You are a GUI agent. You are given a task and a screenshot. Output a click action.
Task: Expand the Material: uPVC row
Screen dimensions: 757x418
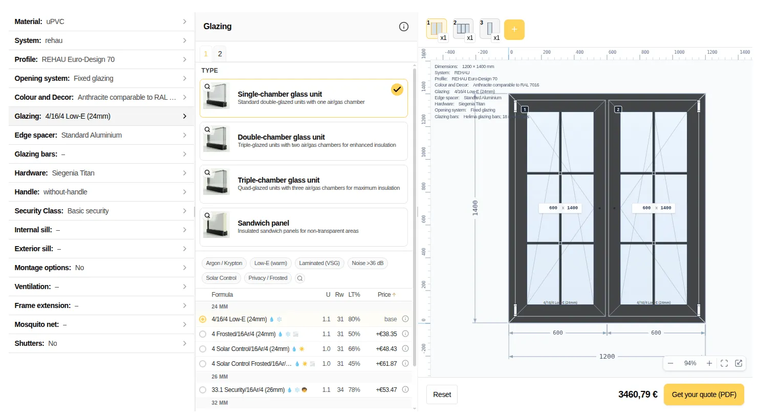[100, 21]
